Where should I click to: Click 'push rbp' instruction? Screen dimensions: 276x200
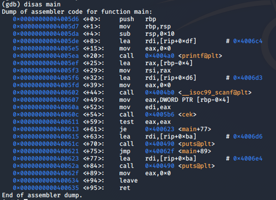(138, 19)
